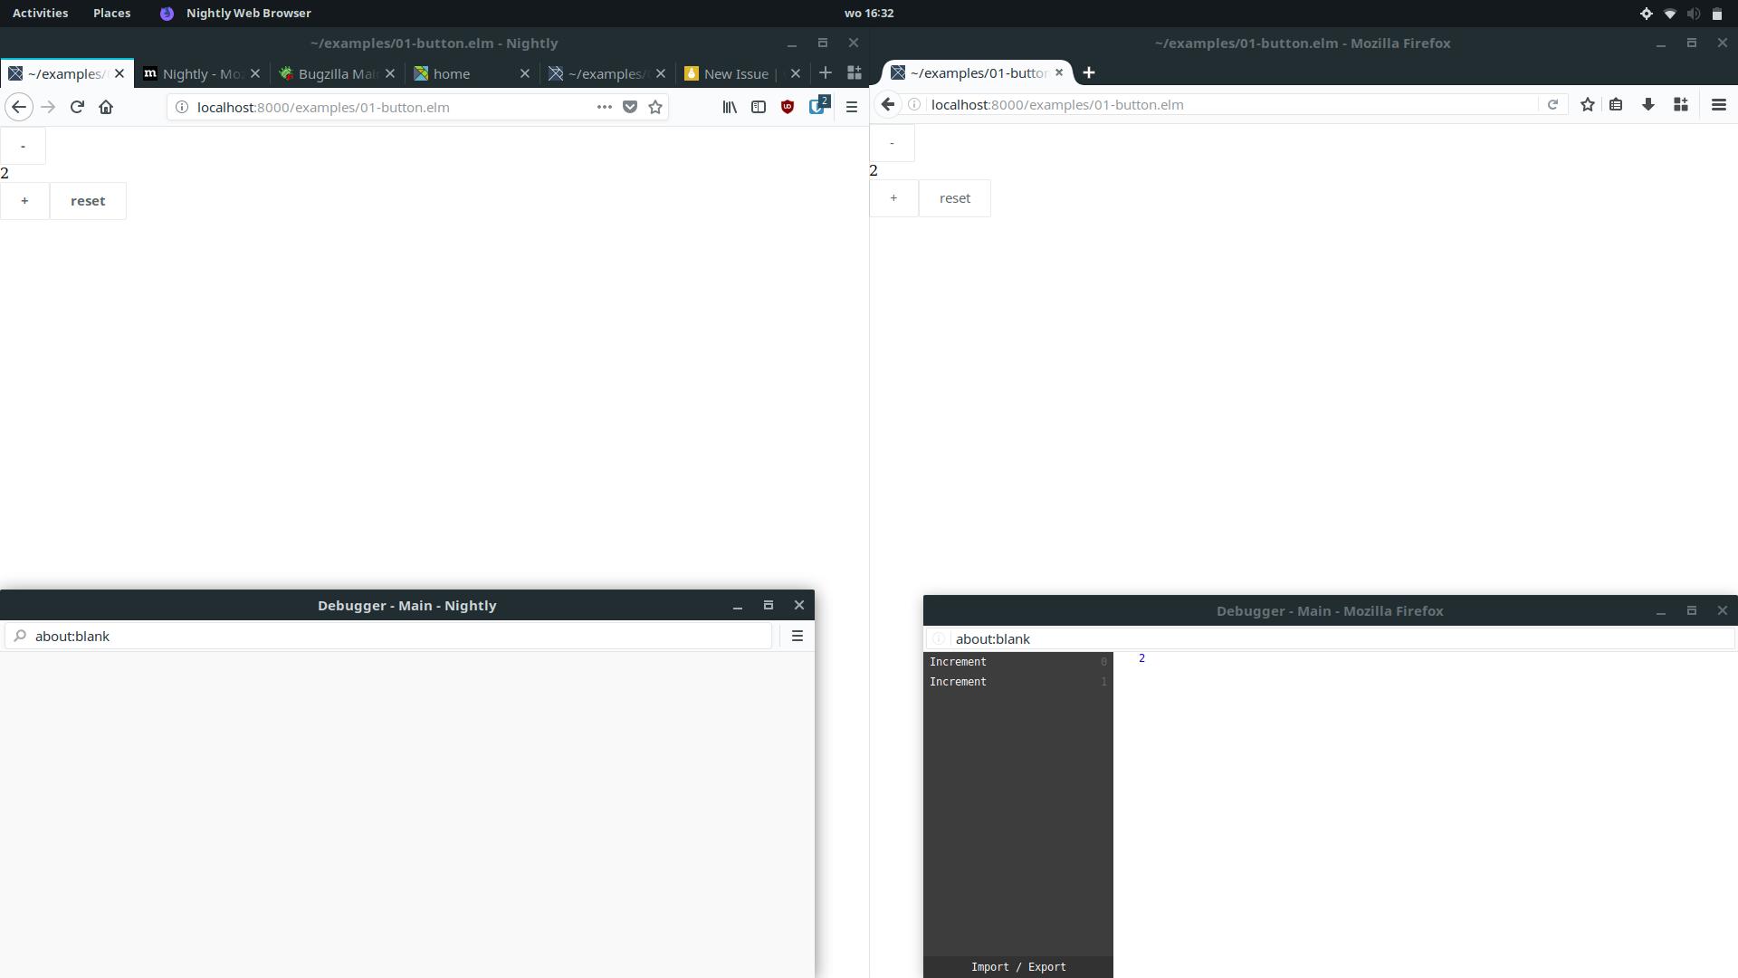Reload the page in the Nightly window
This screenshot has width=1738, height=978.
(77, 107)
